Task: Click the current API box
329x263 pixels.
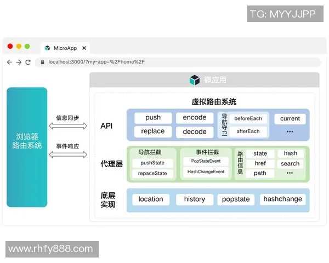Action: tap(290, 119)
